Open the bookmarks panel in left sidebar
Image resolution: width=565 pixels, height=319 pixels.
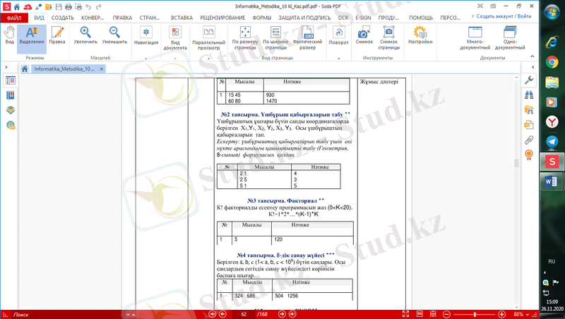point(11,95)
